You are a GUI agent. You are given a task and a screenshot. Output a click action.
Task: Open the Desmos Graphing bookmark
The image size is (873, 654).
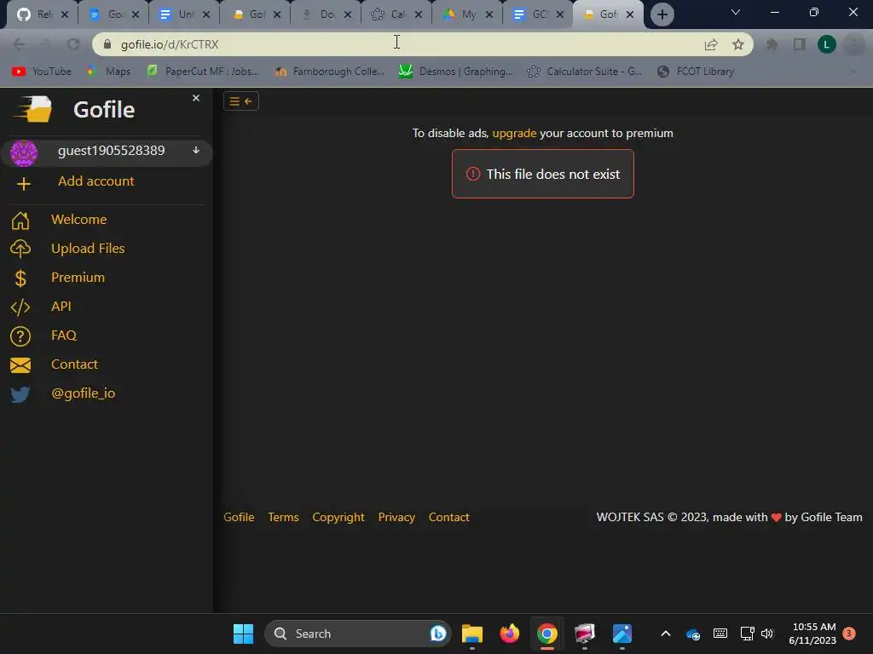coord(456,72)
